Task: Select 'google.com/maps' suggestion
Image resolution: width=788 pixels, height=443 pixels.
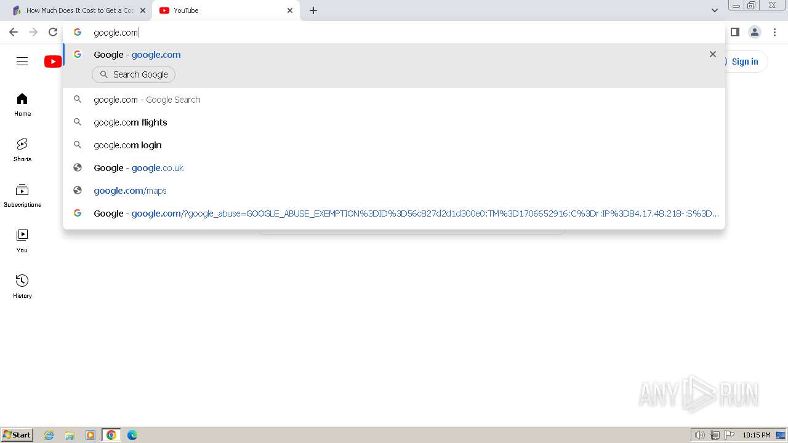Action: [x=394, y=191]
